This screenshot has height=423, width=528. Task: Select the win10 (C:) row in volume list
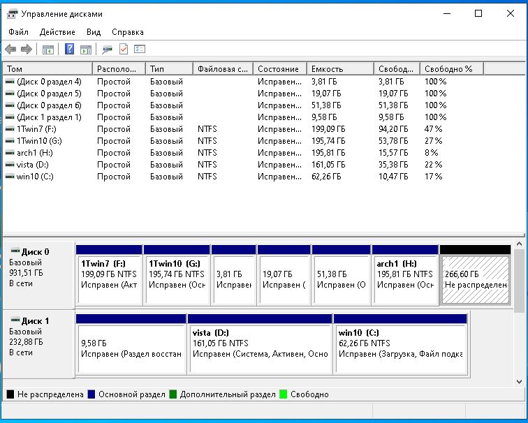(29, 177)
